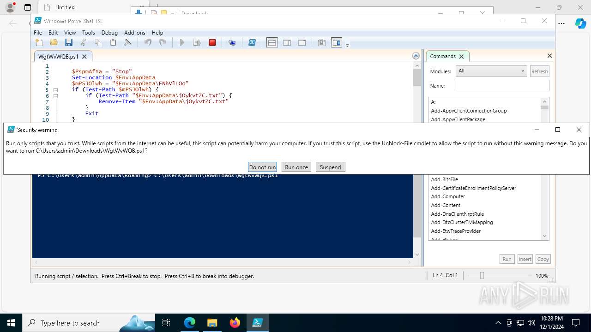Open the View menu
The height and width of the screenshot is (332, 591).
70,33
